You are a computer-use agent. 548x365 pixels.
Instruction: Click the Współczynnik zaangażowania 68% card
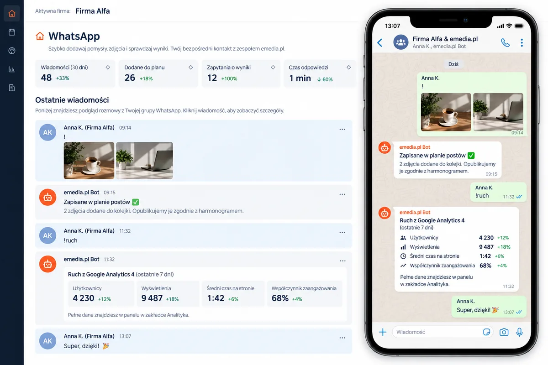[x=305, y=293]
